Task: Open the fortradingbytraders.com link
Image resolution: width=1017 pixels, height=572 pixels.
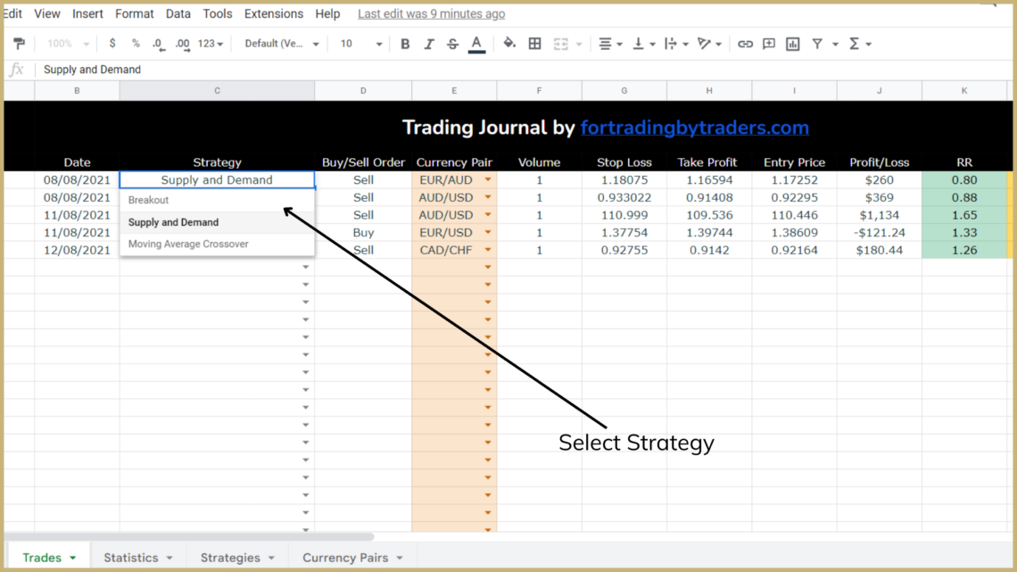Action: (x=695, y=128)
